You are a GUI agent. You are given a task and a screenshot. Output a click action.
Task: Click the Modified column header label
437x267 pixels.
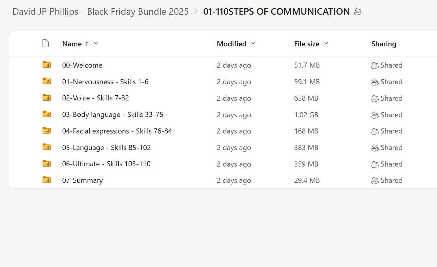pyautogui.click(x=231, y=43)
